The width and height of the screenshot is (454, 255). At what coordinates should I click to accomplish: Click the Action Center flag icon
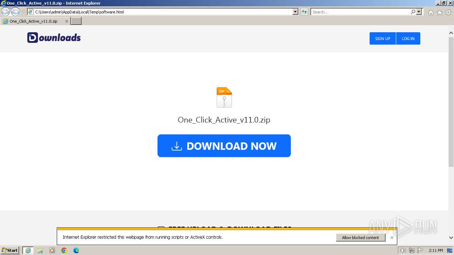[x=420, y=250]
